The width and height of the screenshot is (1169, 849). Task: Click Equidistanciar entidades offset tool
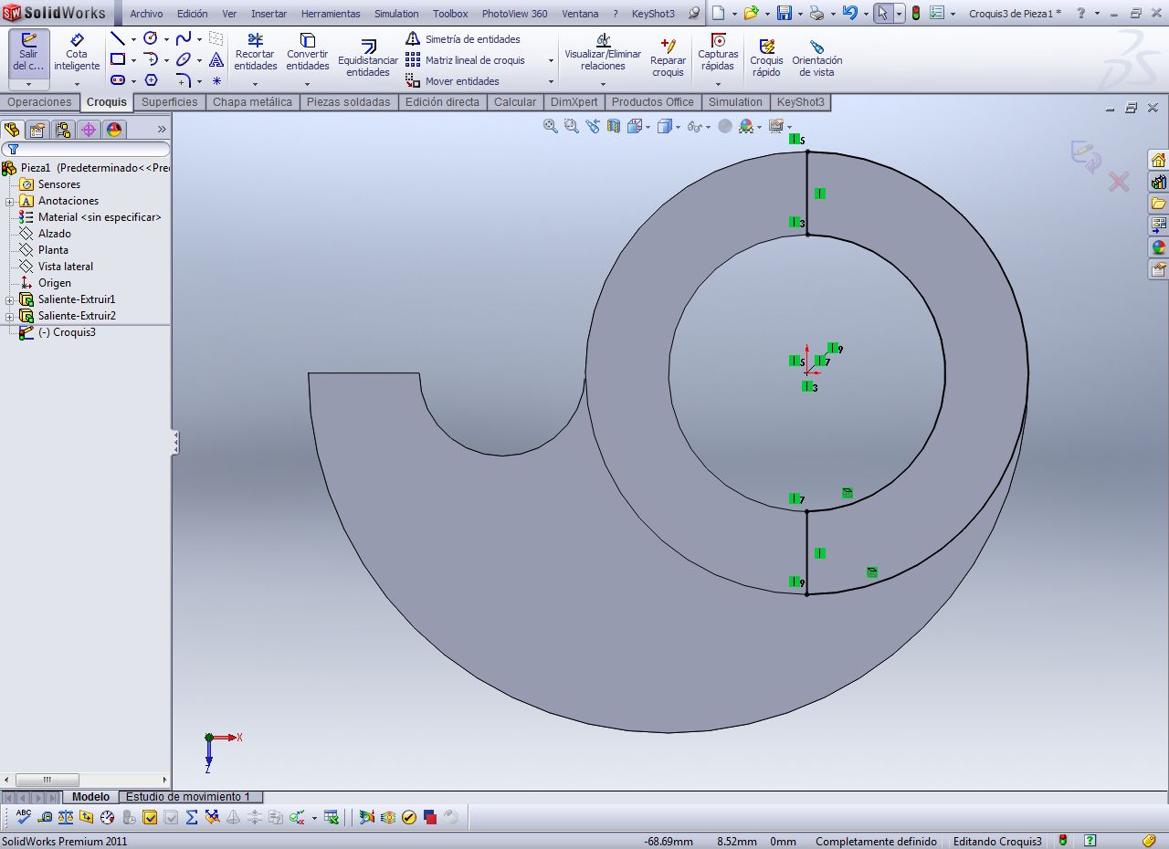368,58
